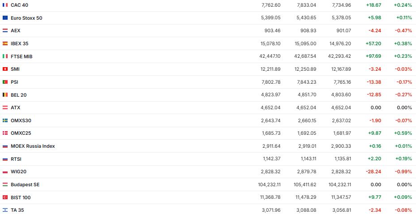Click the Swiss flag icon beside SMI
The height and width of the screenshot is (214, 416).
[x=5, y=69]
